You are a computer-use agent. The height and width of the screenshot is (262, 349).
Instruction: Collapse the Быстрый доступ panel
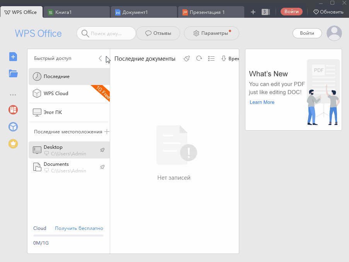click(100, 58)
